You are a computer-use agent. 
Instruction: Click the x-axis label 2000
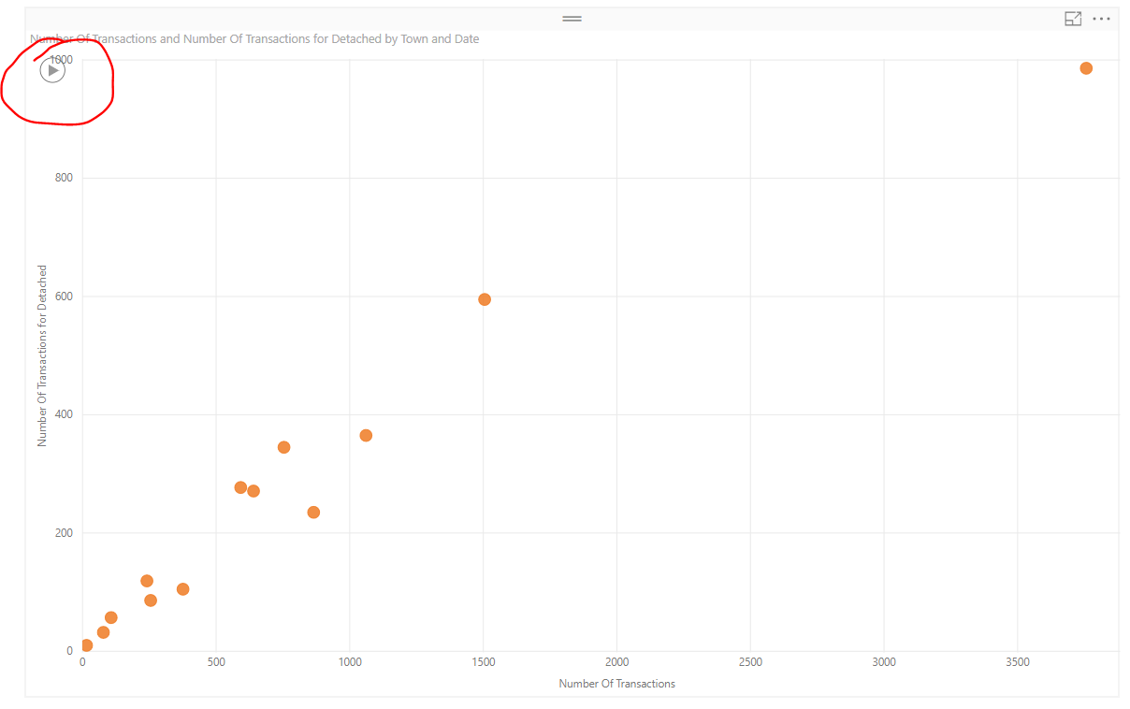coord(616,662)
